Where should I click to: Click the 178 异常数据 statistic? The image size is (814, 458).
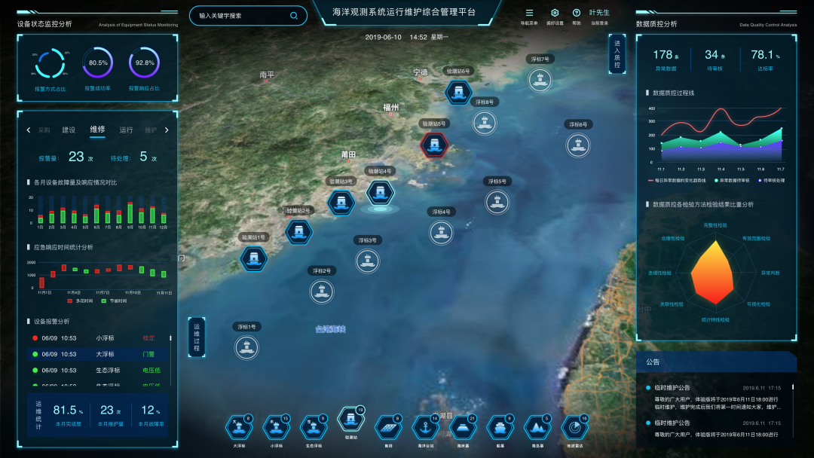[x=666, y=60]
